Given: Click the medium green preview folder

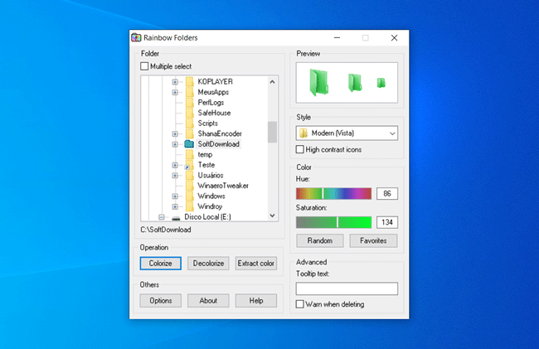Looking at the screenshot, I should pos(355,83).
